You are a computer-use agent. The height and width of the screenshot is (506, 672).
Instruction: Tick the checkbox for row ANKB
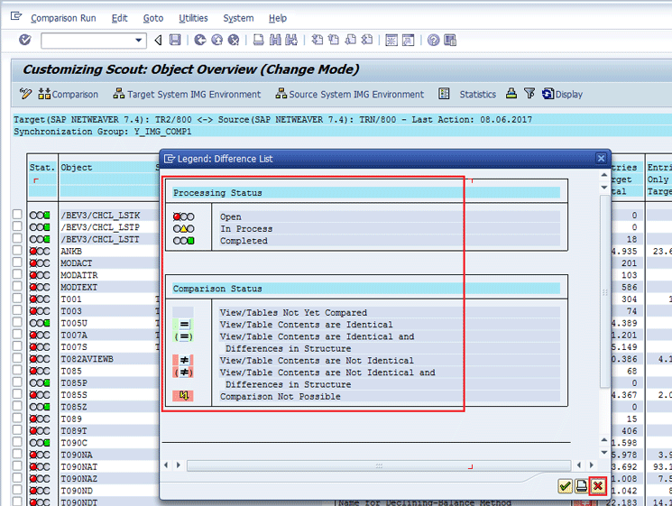coord(18,251)
